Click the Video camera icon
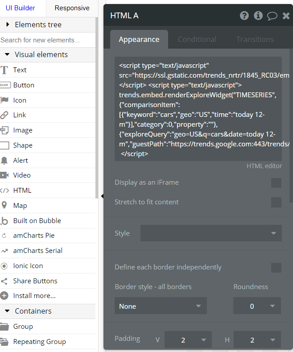The height and width of the screenshot is (352, 293). 4,175
